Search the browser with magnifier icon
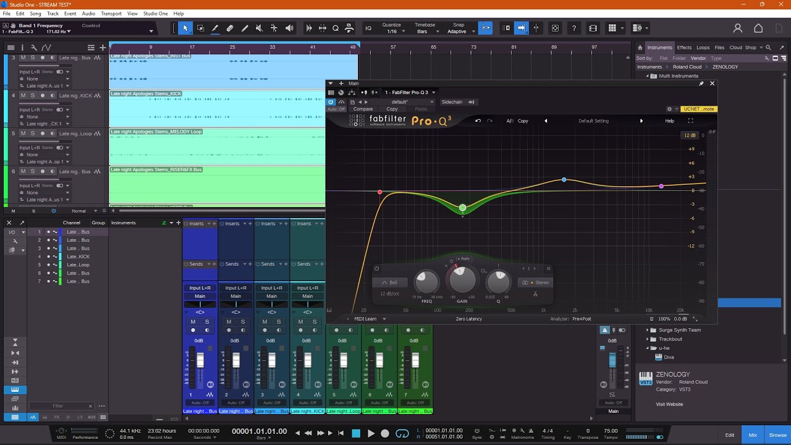 [x=768, y=48]
